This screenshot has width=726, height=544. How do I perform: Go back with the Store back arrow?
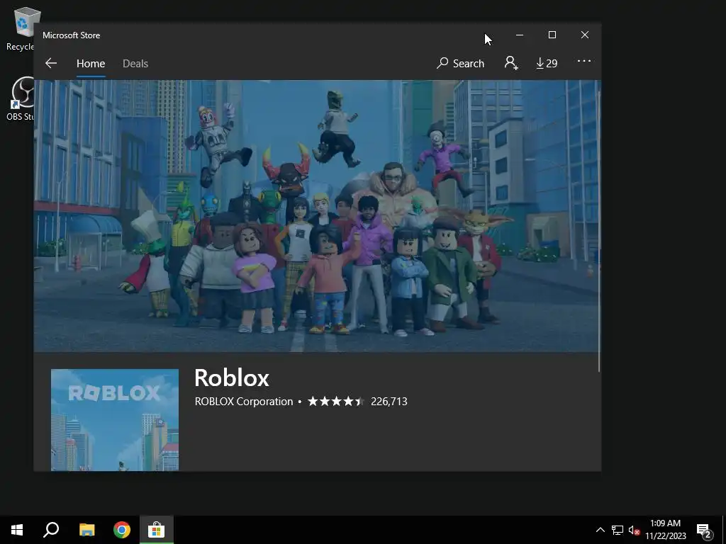coord(51,63)
